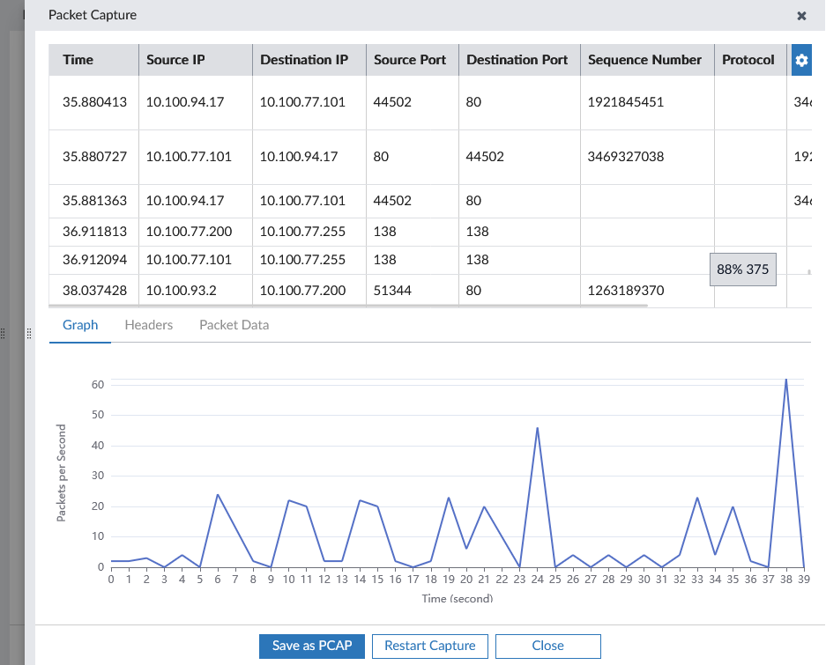Click the Protocol column header
This screenshot has width=826, height=665.
[748, 60]
